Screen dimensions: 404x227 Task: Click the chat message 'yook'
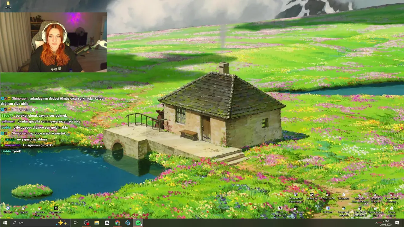pos(17,151)
